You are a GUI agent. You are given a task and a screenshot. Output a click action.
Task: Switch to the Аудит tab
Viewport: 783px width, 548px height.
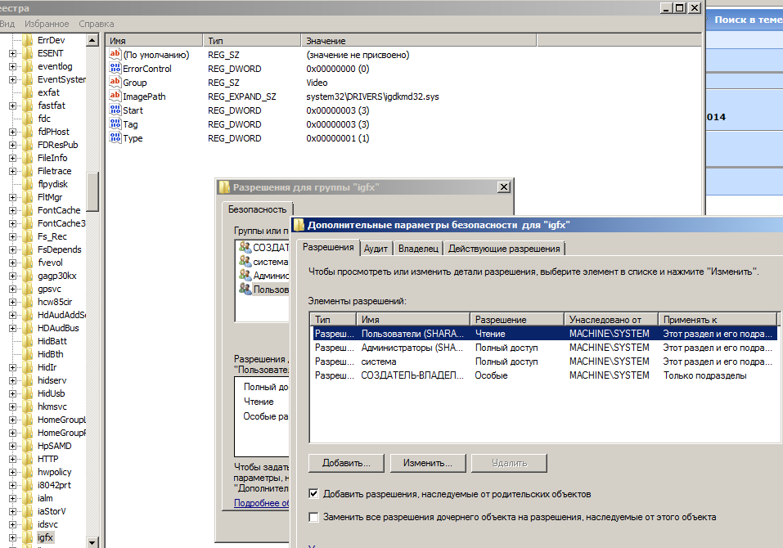click(376, 249)
